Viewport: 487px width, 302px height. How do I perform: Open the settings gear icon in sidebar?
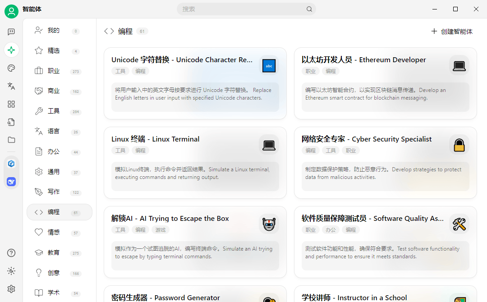click(x=11, y=289)
